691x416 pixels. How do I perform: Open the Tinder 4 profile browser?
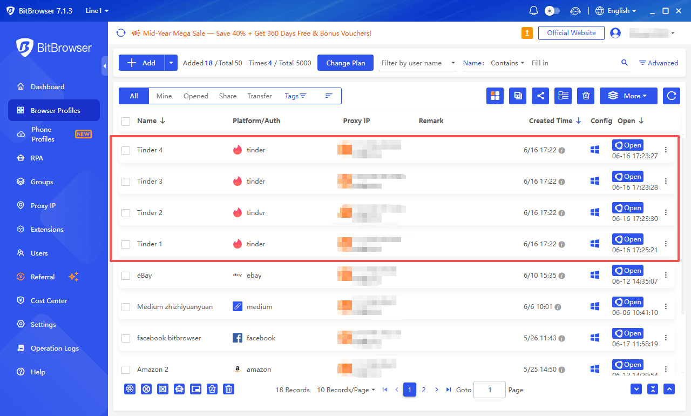[628, 145]
